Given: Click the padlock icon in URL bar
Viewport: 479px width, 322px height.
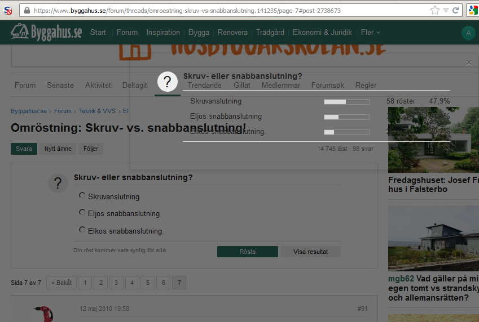Looking at the screenshot, I should tap(27, 11).
